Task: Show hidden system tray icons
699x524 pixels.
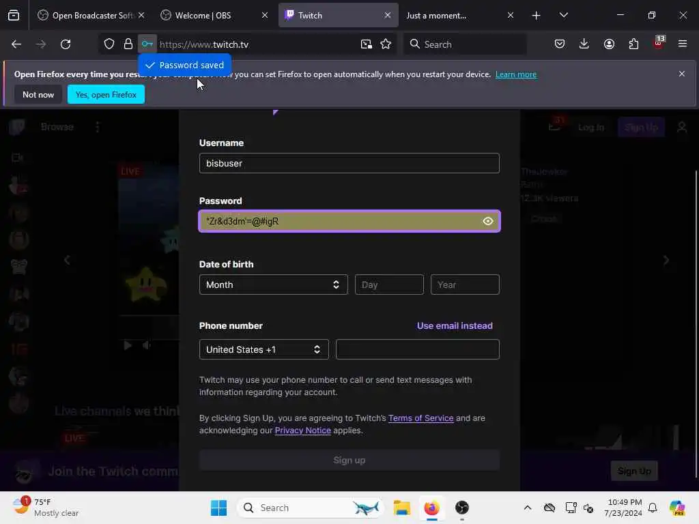Action: point(528,508)
